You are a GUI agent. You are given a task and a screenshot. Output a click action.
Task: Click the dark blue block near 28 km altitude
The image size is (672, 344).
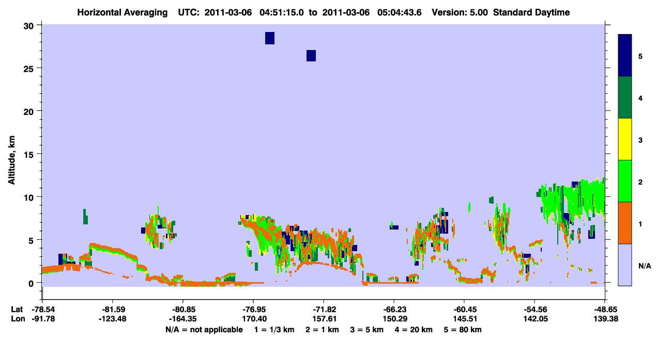point(270,38)
